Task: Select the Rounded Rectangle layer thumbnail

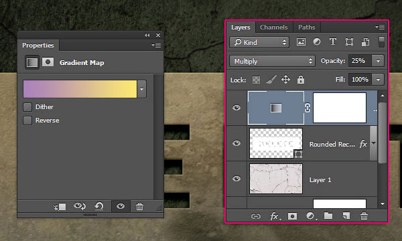Action: tap(276, 143)
